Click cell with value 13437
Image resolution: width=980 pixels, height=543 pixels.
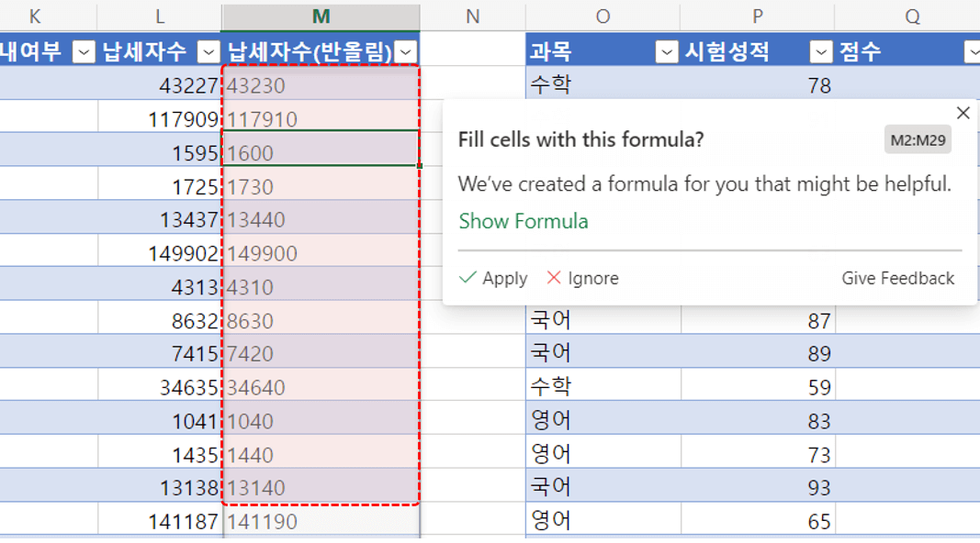click(160, 217)
